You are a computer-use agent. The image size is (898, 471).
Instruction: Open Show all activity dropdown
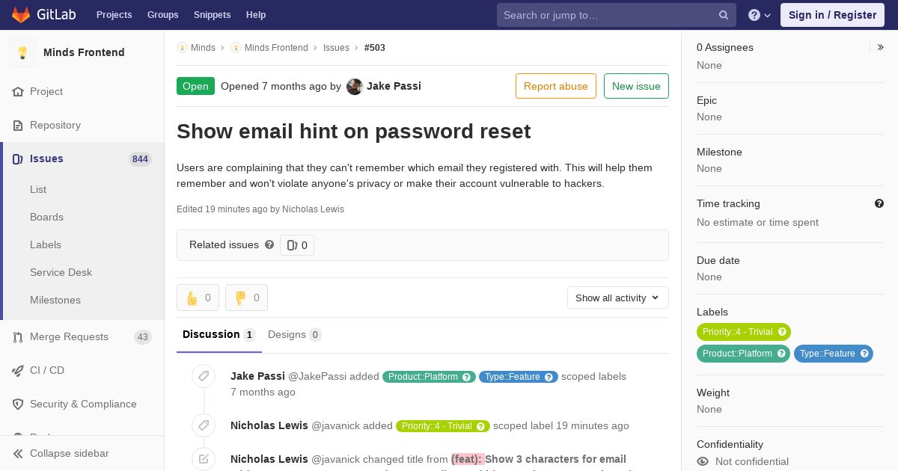[618, 298]
